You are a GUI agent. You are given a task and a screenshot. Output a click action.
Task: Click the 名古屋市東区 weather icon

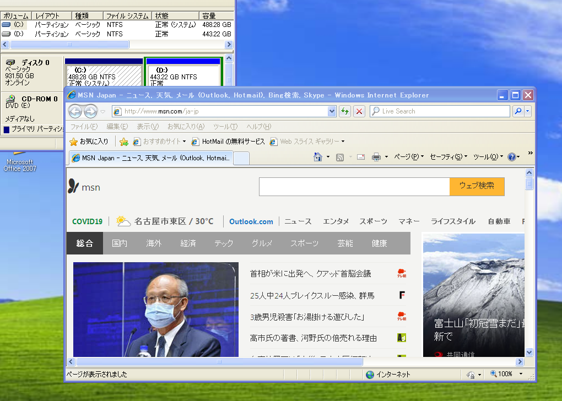123,221
